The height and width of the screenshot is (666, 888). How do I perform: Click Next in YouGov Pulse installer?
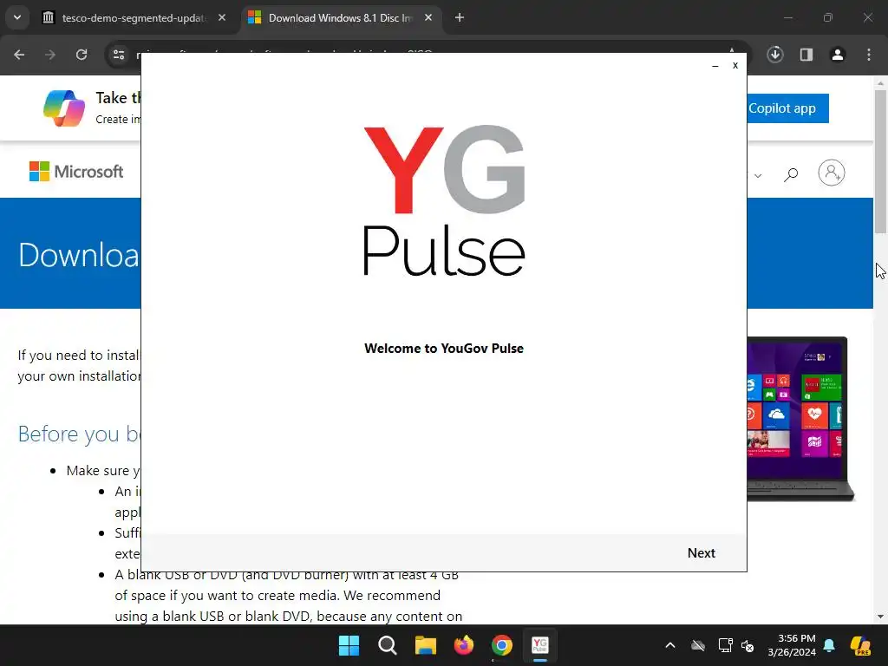click(701, 552)
